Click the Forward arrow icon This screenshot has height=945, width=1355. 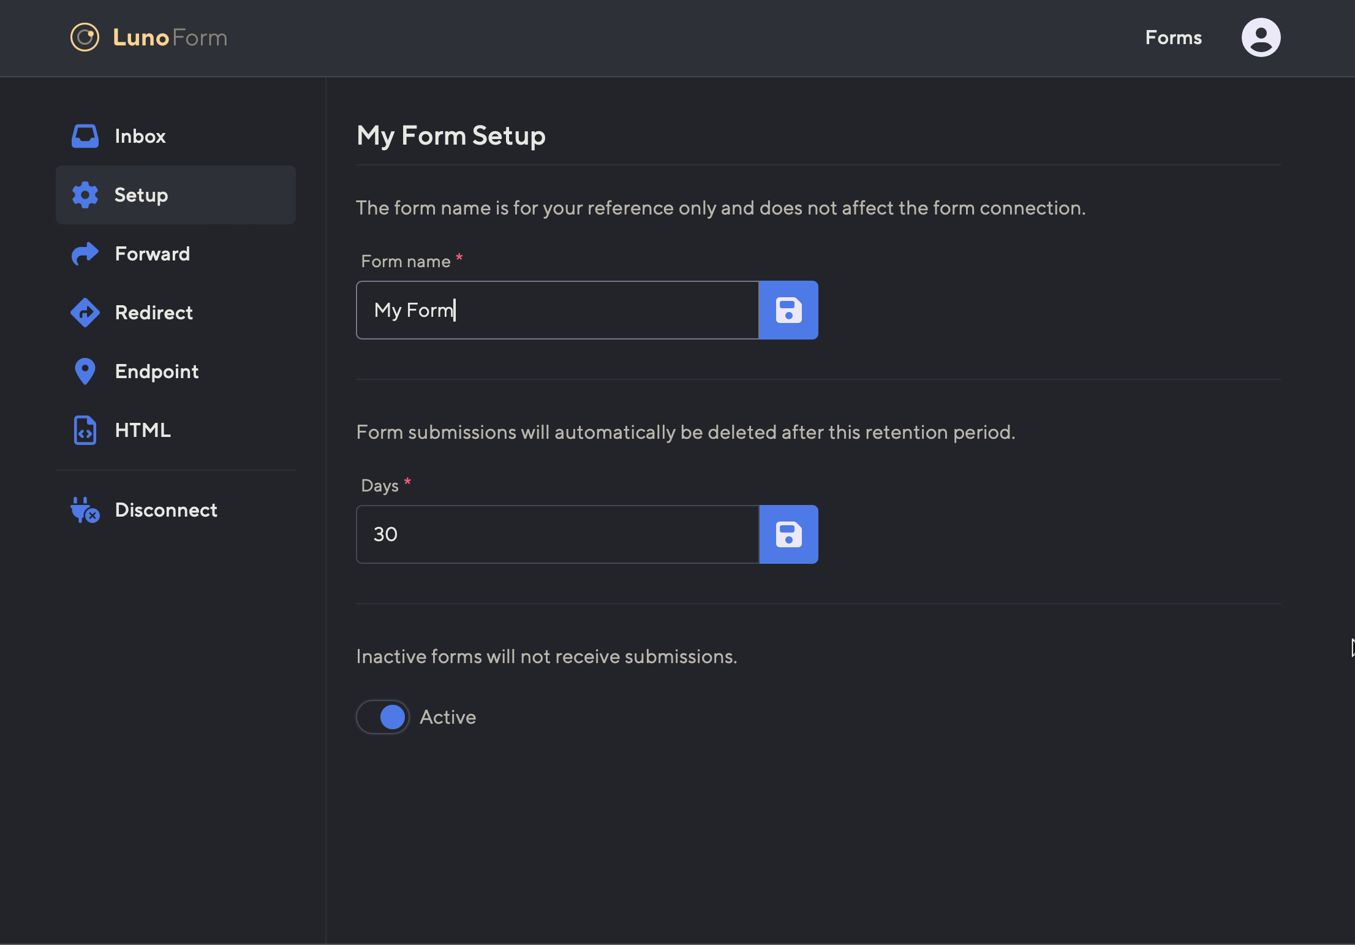point(85,254)
